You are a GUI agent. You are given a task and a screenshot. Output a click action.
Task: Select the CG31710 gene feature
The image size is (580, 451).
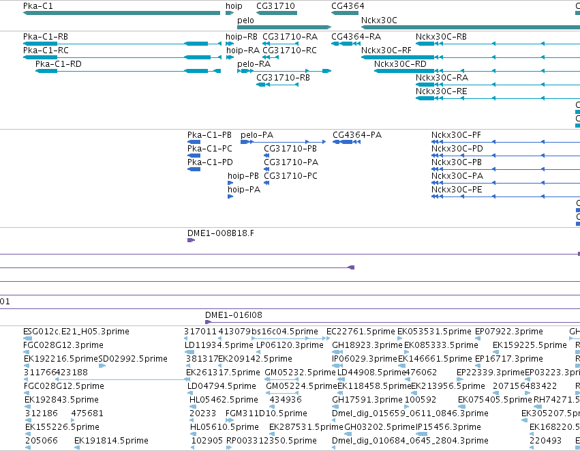coord(277,13)
